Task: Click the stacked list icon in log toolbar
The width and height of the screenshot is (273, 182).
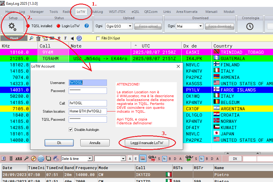Action: click(x=11, y=158)
